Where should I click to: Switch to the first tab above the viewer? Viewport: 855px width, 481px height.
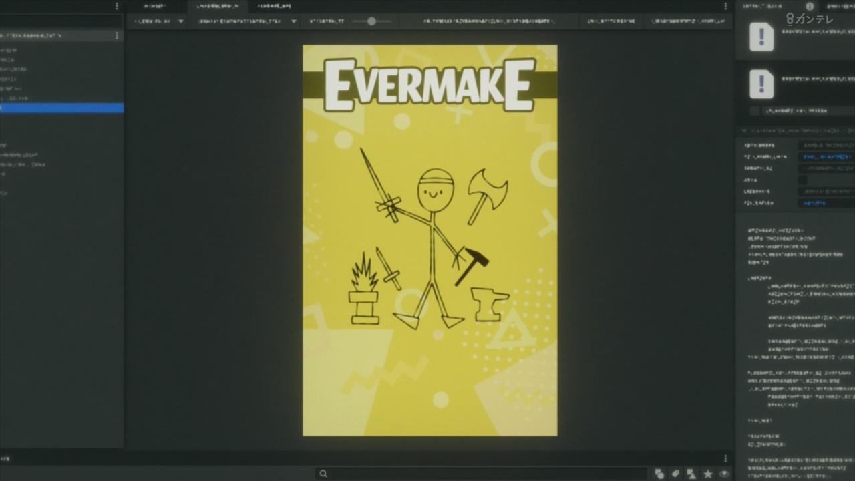(x=155, y=6)
